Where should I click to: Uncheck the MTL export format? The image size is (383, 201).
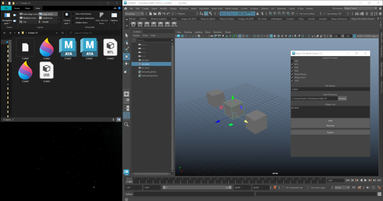pyautogui.click(x=292, y=64)
